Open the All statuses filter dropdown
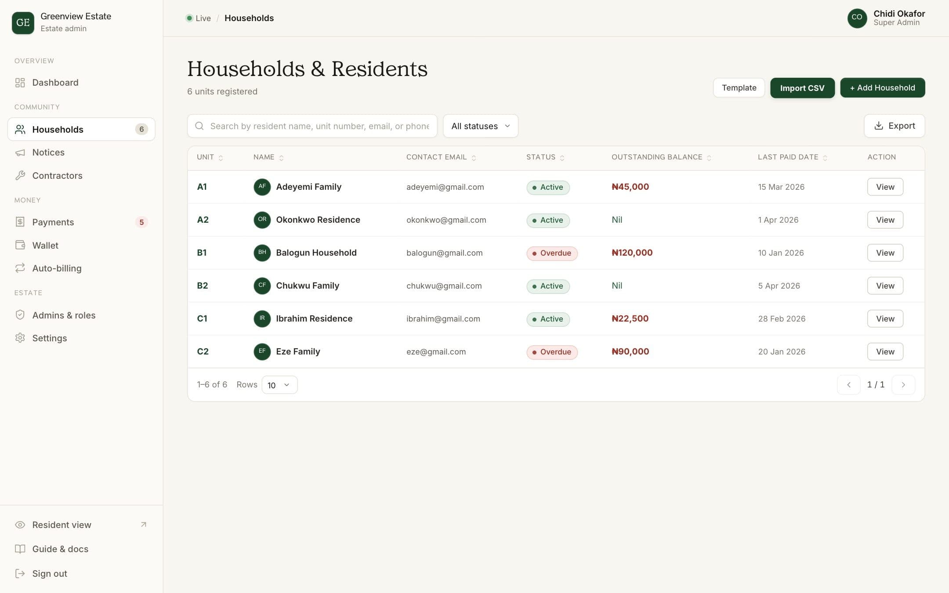This screenshot has width=949, height=593. (481, 126)
